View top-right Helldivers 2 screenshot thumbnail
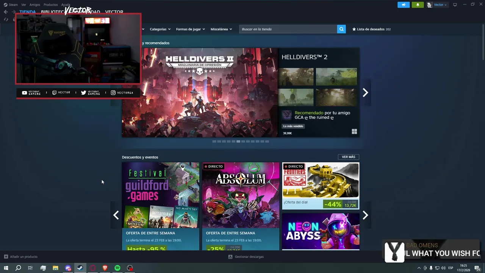Viewport: 485px width, 273px height. click(336, 77)
